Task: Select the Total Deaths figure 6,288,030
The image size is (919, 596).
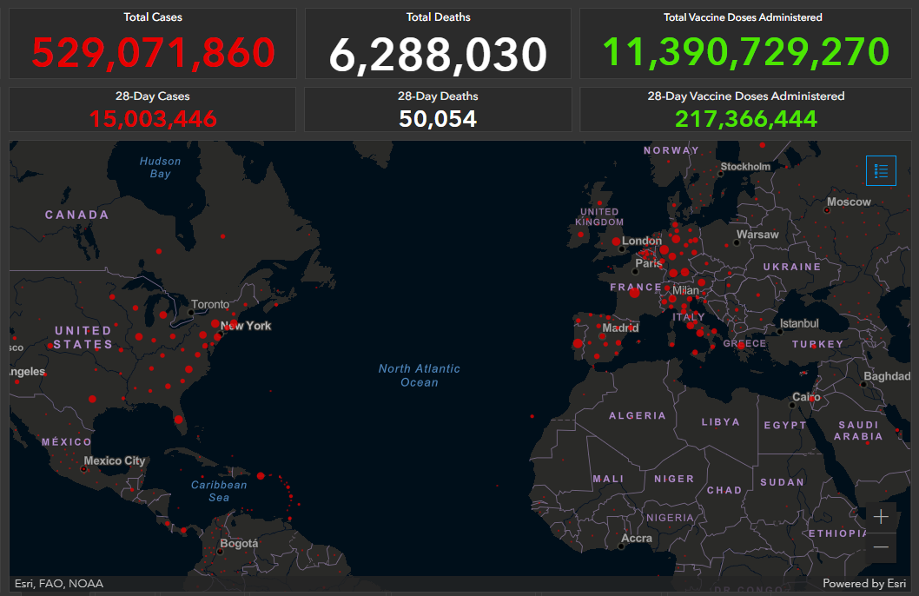Action: [x=438, y=55]
